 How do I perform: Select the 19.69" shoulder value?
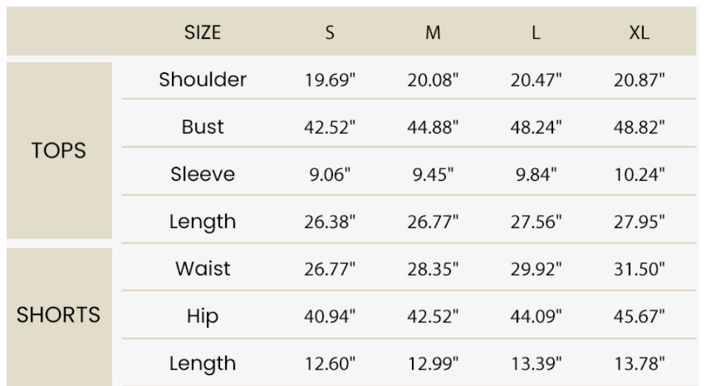329,80
